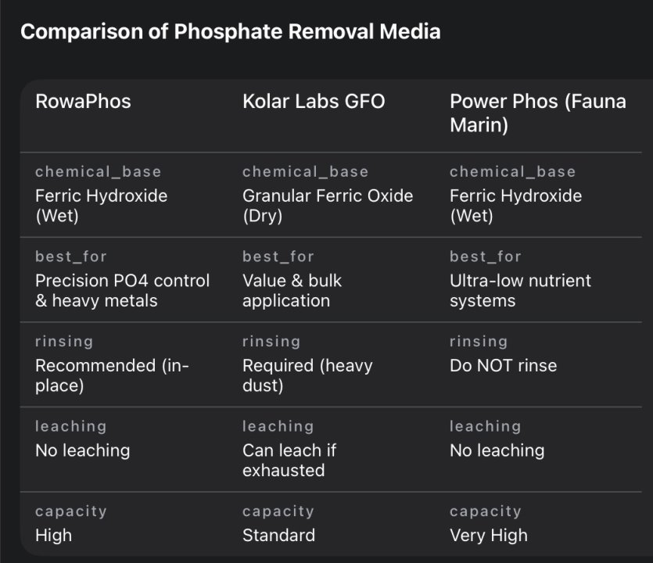Click the "Standard" capacity value
653x563 pixels.
point(278,536)
